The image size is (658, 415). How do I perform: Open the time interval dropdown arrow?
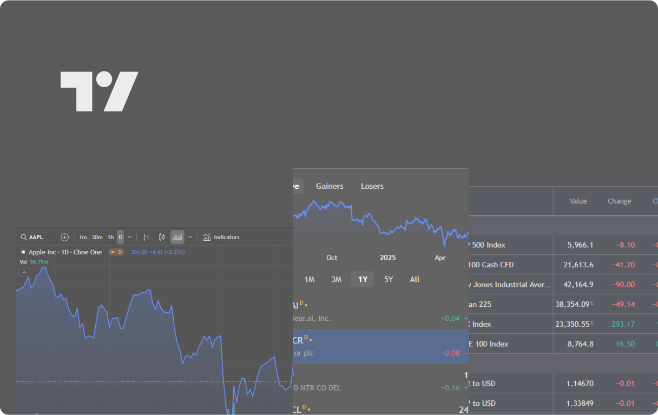pyautogui.click(x=129, y=237)
